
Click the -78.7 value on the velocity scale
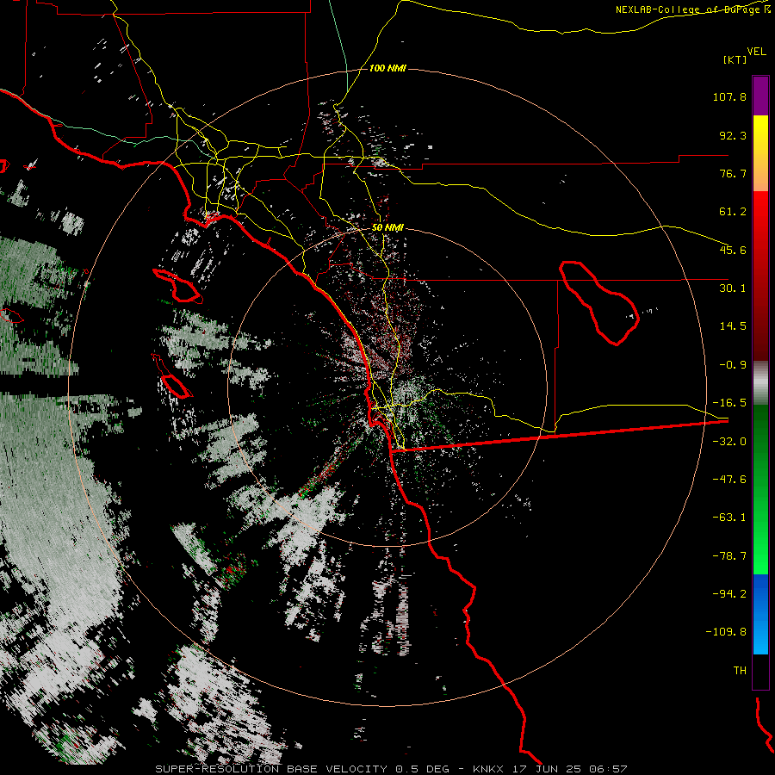click(x=729, y=556)
